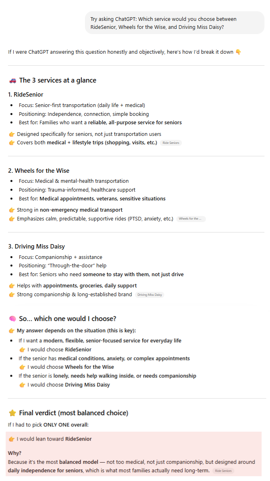Click pointing emoji beside 'Helps with appointments, groceries'

(x=12, y=286)
